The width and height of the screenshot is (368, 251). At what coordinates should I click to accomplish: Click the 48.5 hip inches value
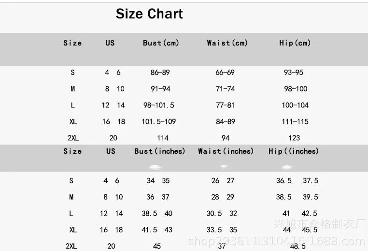coord(297,246)
